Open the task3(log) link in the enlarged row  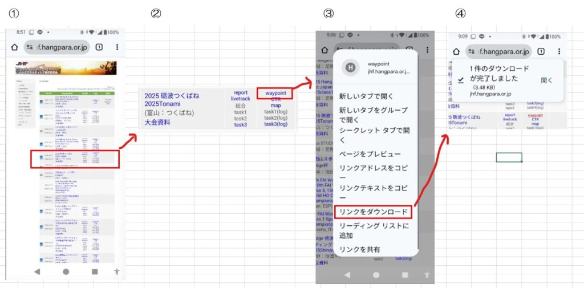(x=275, y=124)
